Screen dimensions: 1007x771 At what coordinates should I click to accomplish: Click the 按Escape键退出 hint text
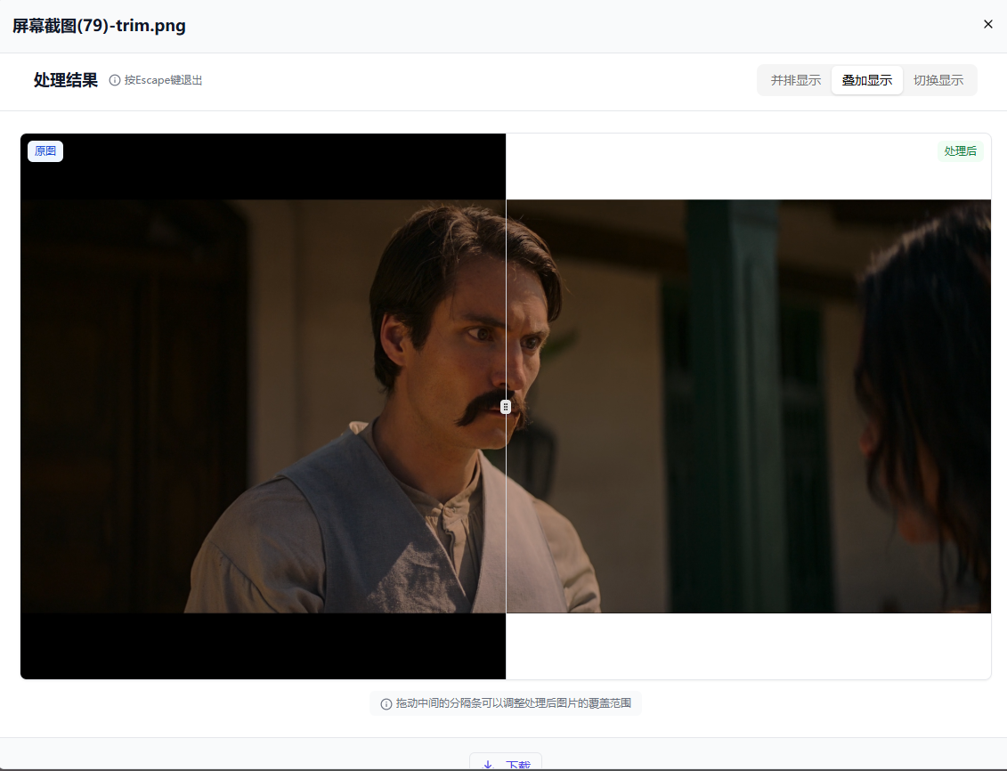click(x=164, y=80)
